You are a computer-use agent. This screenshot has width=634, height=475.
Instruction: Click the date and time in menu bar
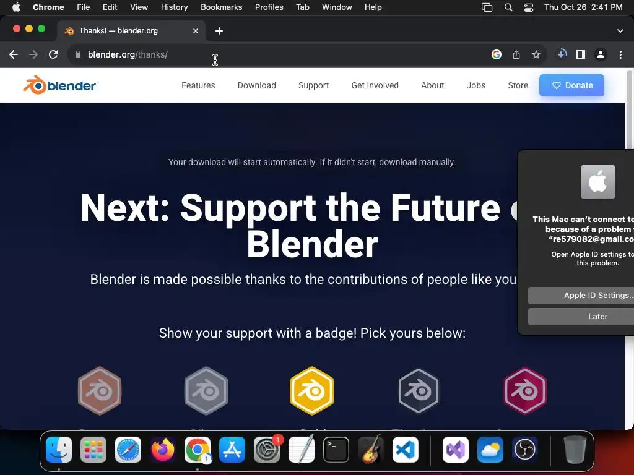point(583,7)
